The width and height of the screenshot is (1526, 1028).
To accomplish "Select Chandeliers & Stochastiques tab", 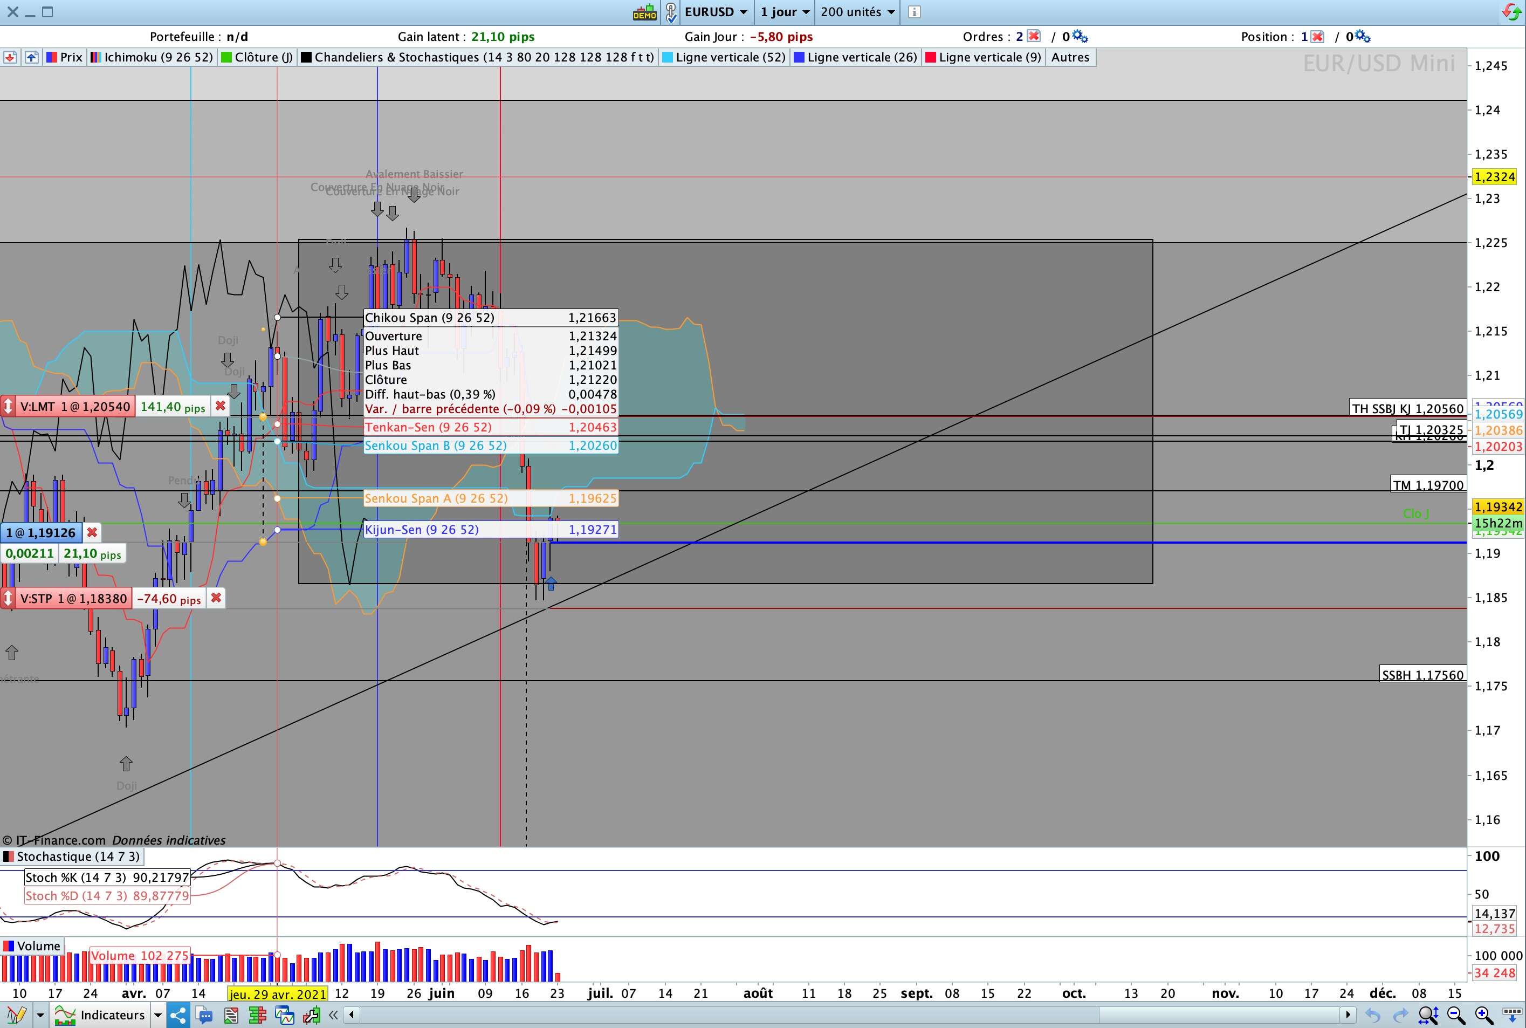I will pos(478,58).
